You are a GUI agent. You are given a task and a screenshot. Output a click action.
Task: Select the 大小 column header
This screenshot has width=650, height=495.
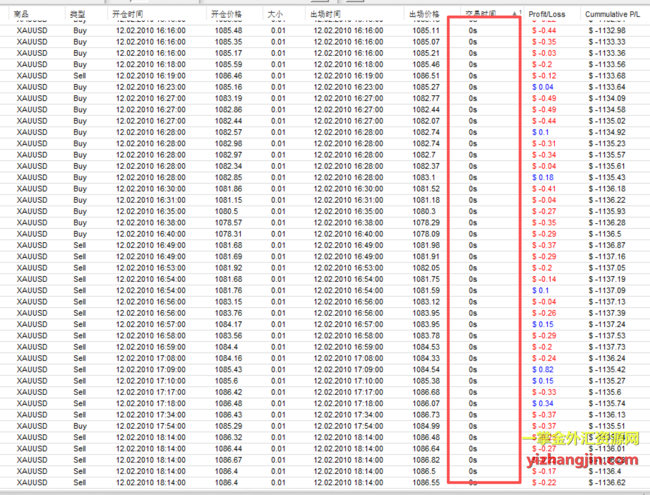pyautogui.click(x=275, y=14)
